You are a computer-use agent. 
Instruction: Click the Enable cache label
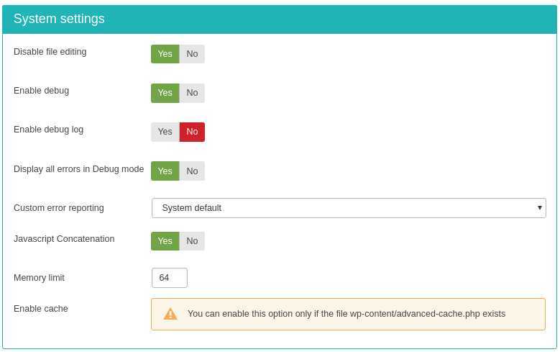[x=41, y=309]
